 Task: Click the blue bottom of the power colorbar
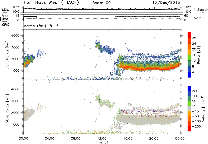pyautogui.click(x=190, y=75)
